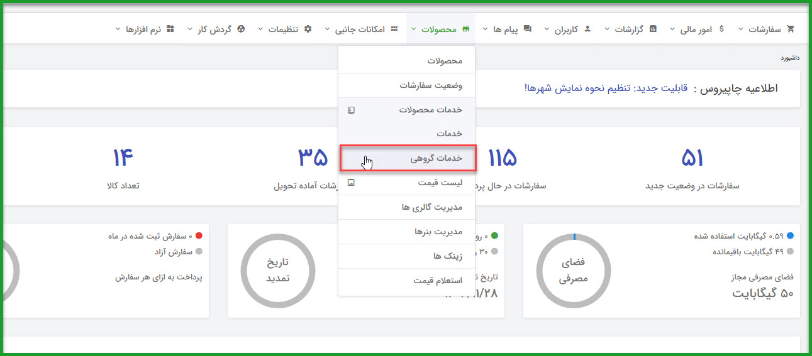Collapse the خدمات محصولات submenu group

351,110
